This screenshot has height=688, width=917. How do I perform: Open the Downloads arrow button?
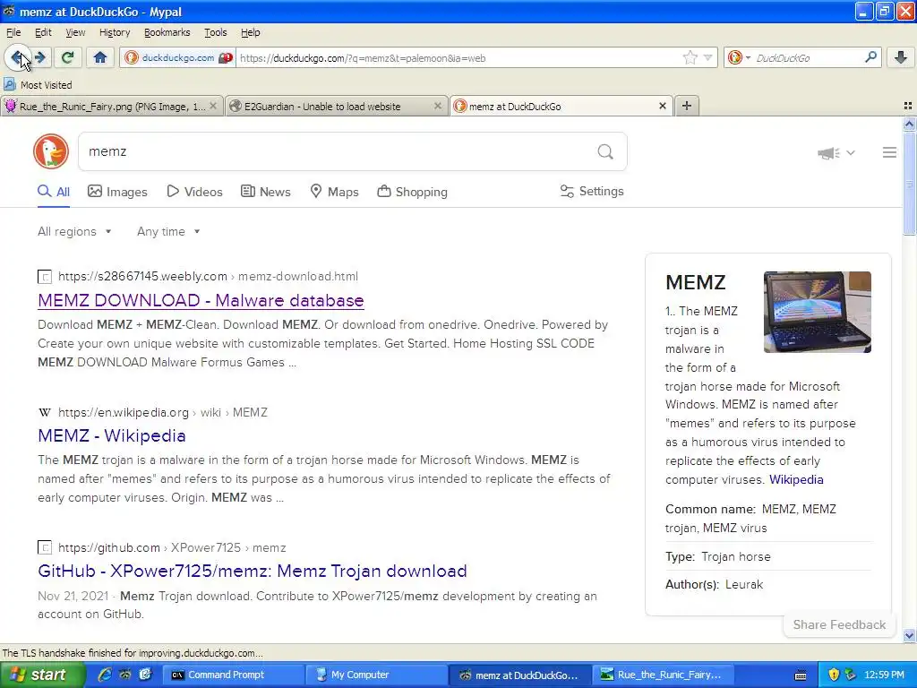(900, 57)
